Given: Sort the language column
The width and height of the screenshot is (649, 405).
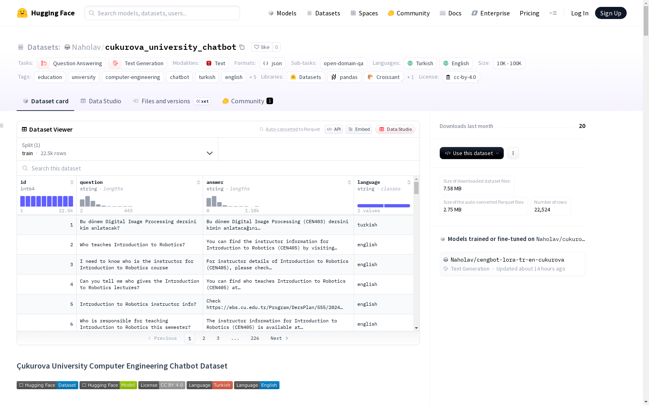Looking at the screenshot, I should click(x=409, y=182).
